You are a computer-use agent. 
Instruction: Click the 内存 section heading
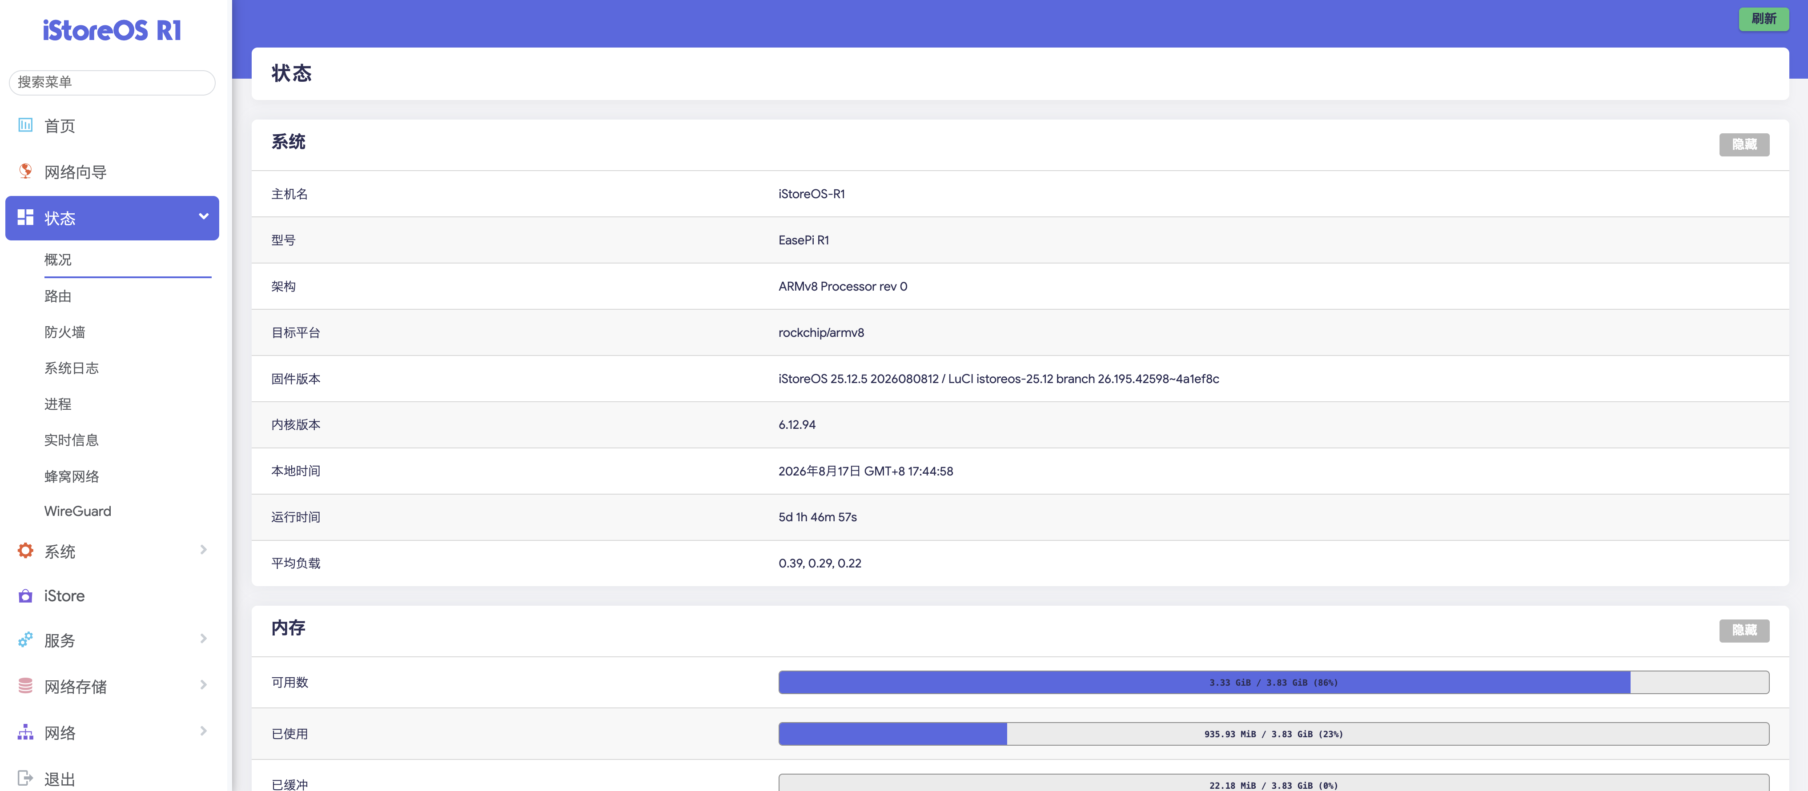pos(289,628)
